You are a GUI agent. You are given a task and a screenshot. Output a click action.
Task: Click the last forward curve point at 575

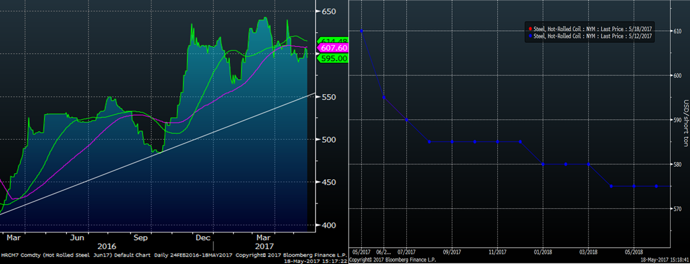pyautogui.click(x=656, y=186)
